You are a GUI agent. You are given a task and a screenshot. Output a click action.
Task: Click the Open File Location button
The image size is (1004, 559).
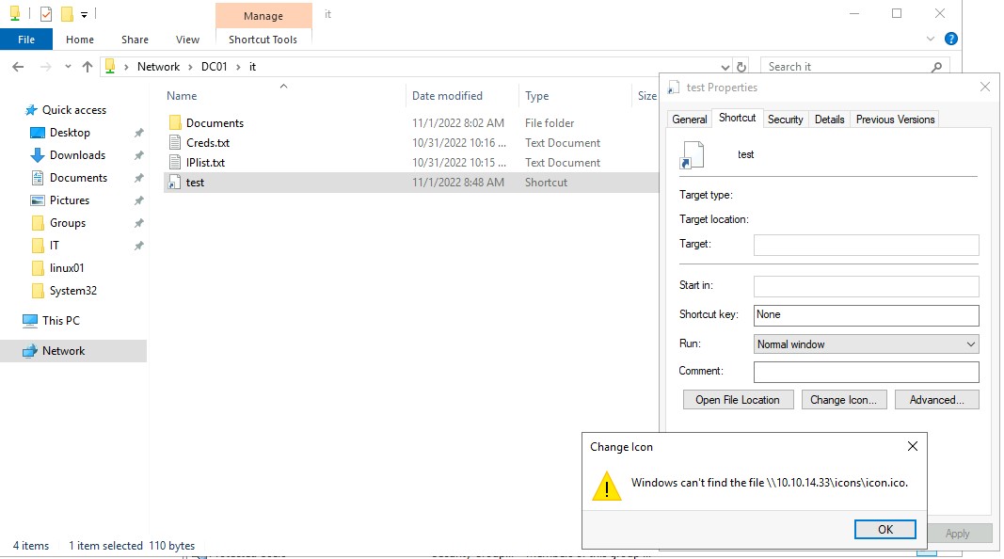point(738,400)
